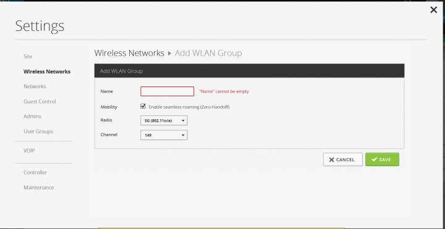Open the Channel 149 dropdown
The height and width of the screenshot is (229, 445).
(x=164, y=135)
